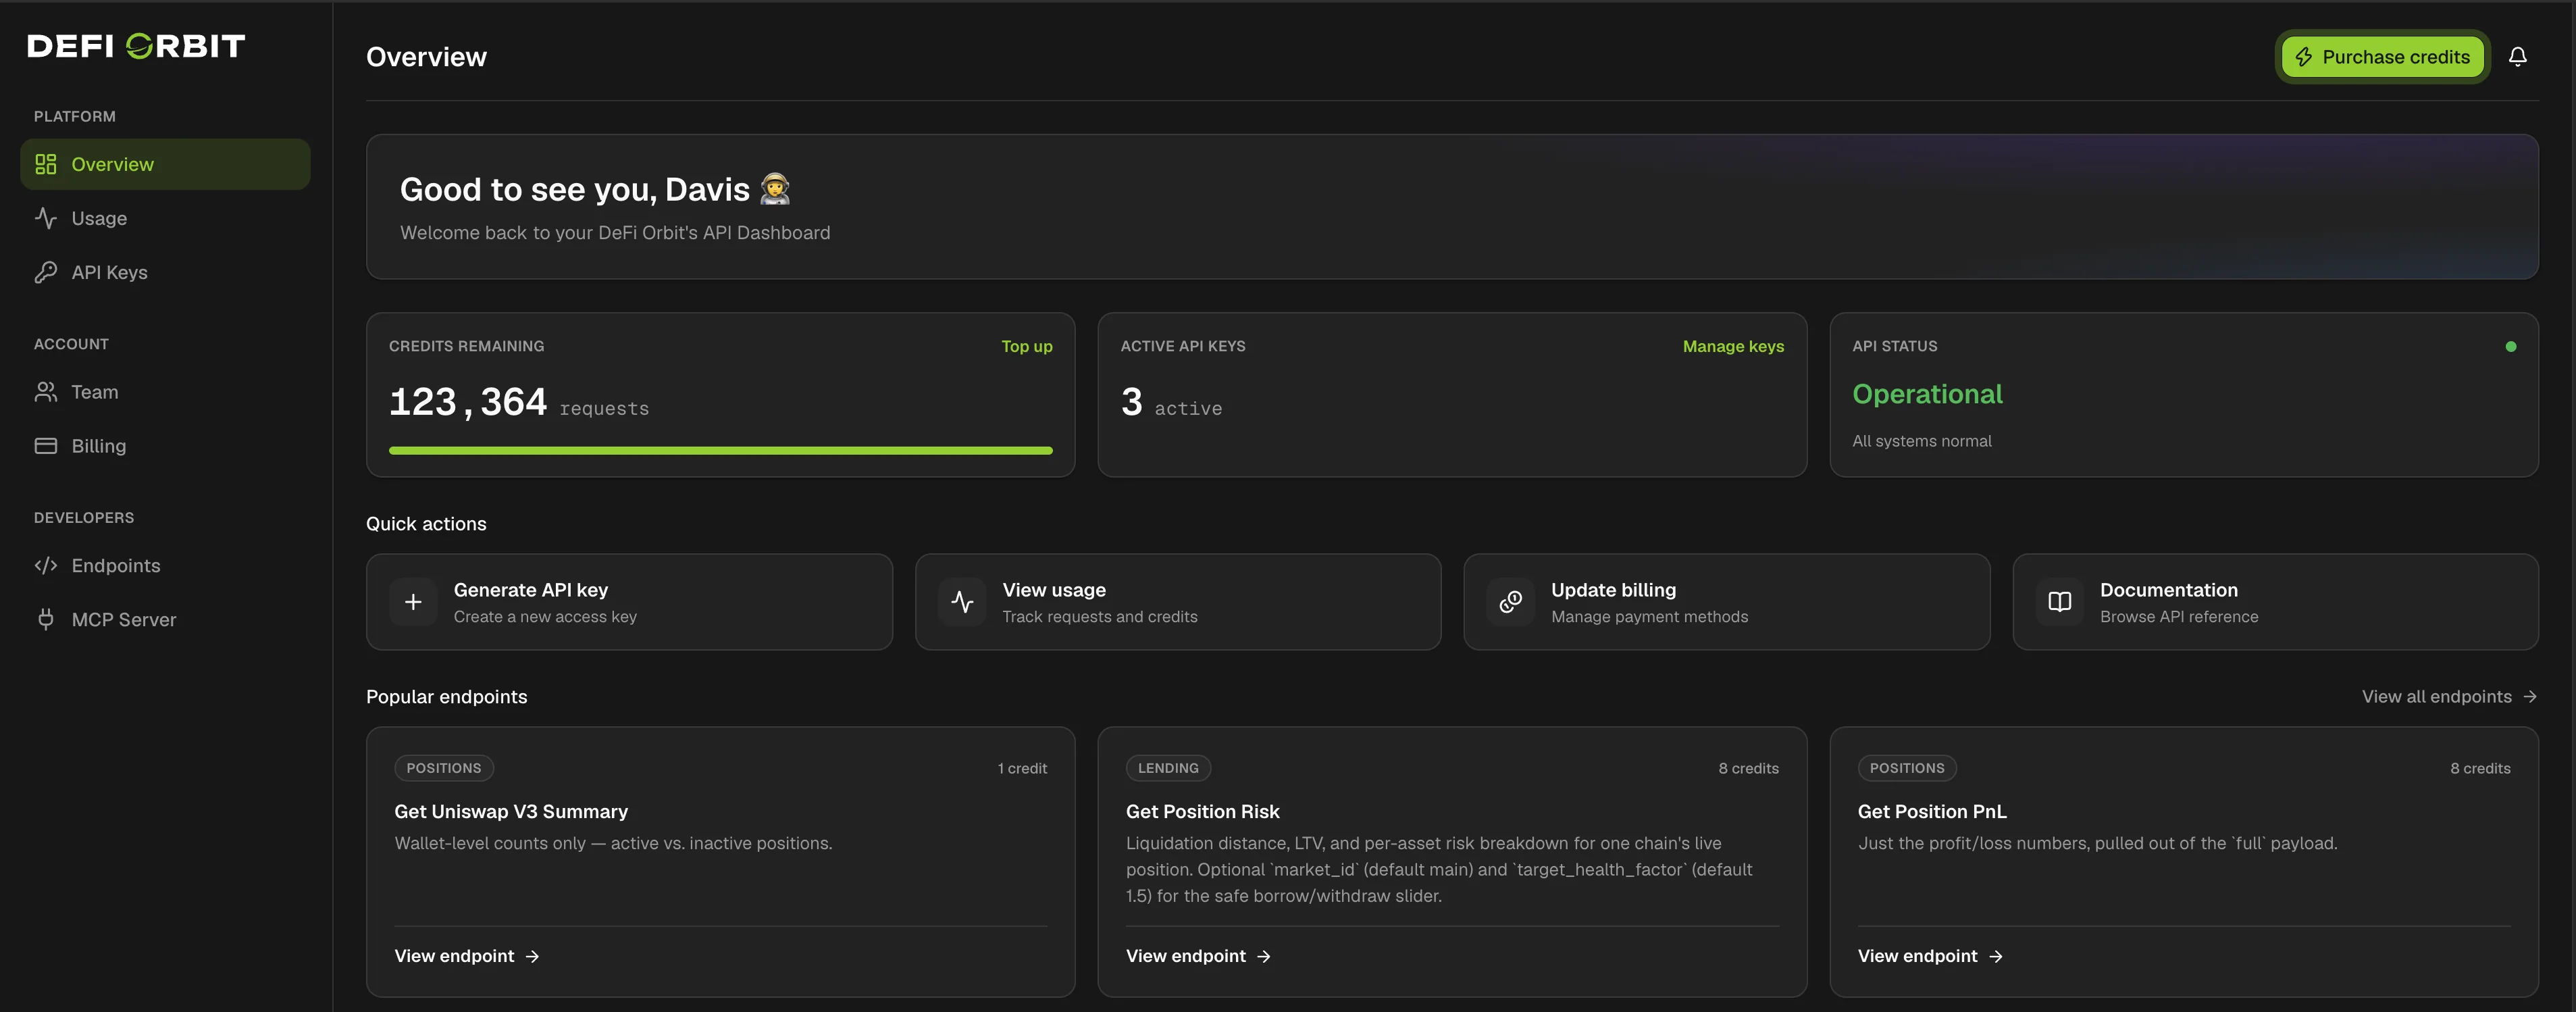Click the MCP Server plug icon
This screenshot has width=2576, height=1012.
click(46, 620)
